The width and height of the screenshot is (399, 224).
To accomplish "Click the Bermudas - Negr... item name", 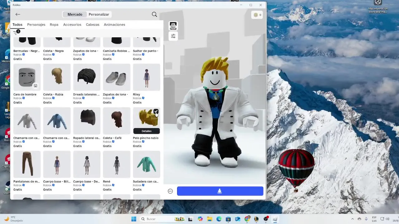I will (x=26, y=51).
